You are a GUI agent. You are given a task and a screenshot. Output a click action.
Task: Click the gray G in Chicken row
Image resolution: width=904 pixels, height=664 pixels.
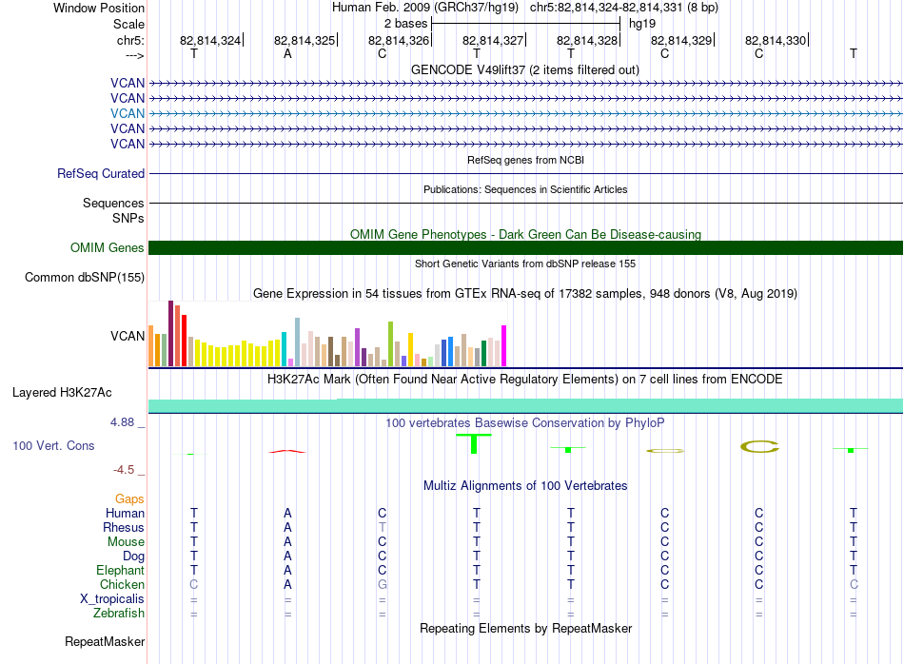point(383,584)
